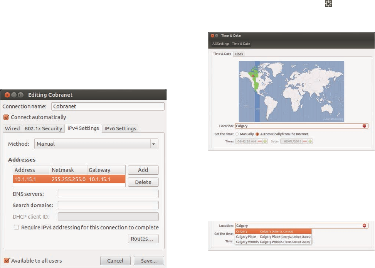Decrease the date with the minus icon
This screenshot has height=268, width=375.
tap(305, 141)
